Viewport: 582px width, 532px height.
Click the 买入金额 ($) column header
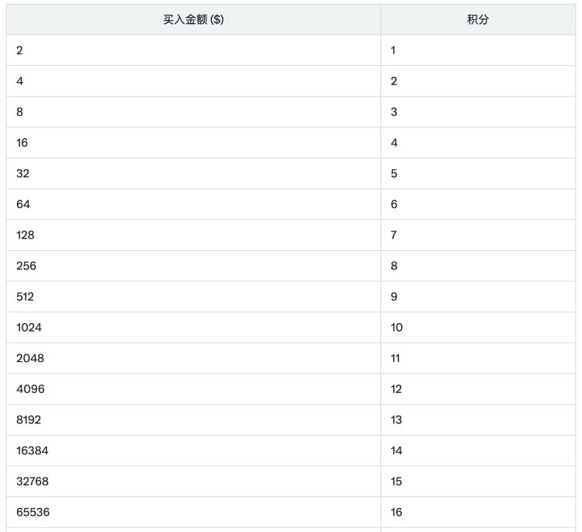[193, 19]
